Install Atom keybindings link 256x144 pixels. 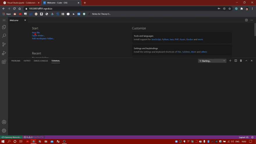point(193,52)
